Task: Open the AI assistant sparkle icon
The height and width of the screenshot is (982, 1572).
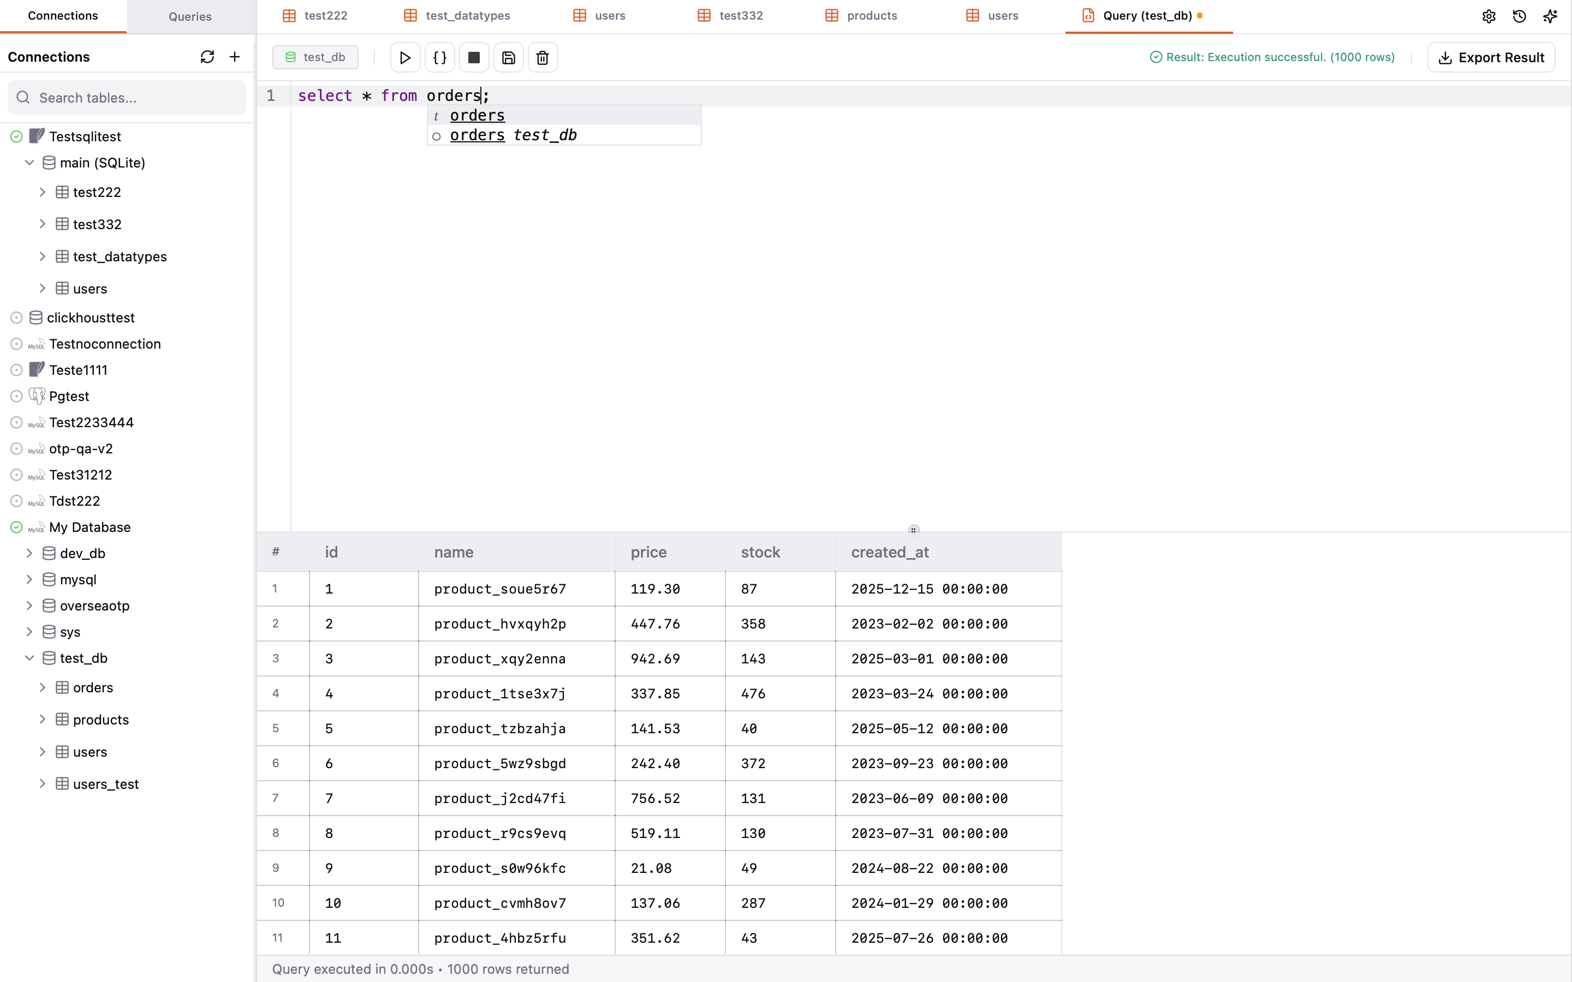Action: (1551, 16)
